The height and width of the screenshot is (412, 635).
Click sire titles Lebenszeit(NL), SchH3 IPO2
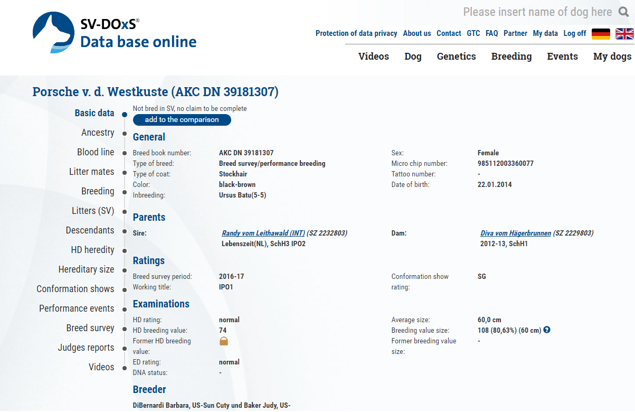pos(264,244)
